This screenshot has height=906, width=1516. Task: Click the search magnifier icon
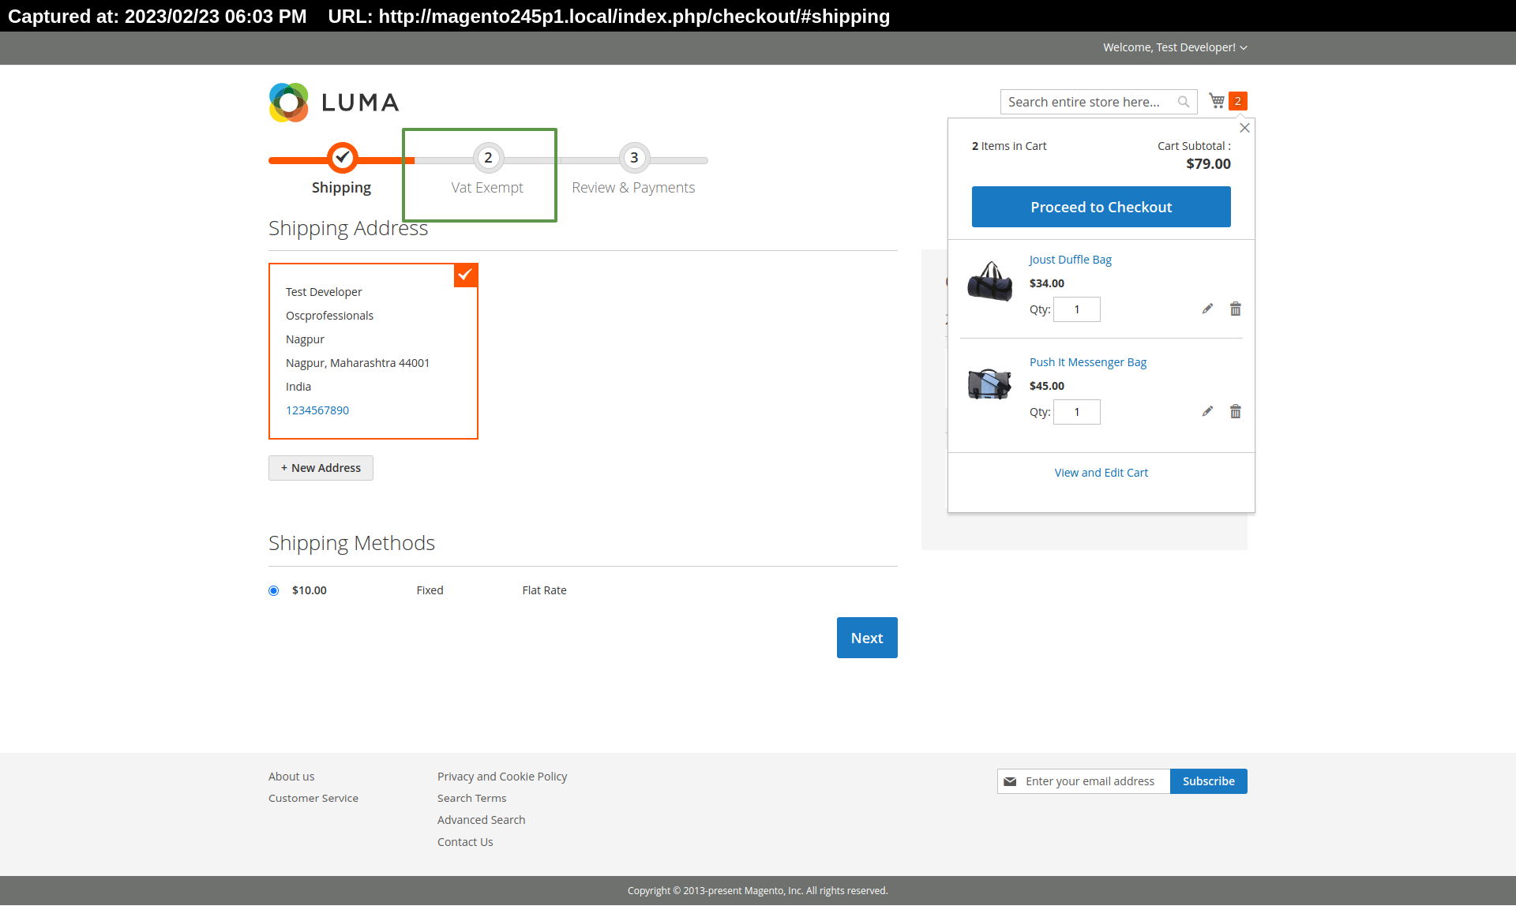point(1183,102)
